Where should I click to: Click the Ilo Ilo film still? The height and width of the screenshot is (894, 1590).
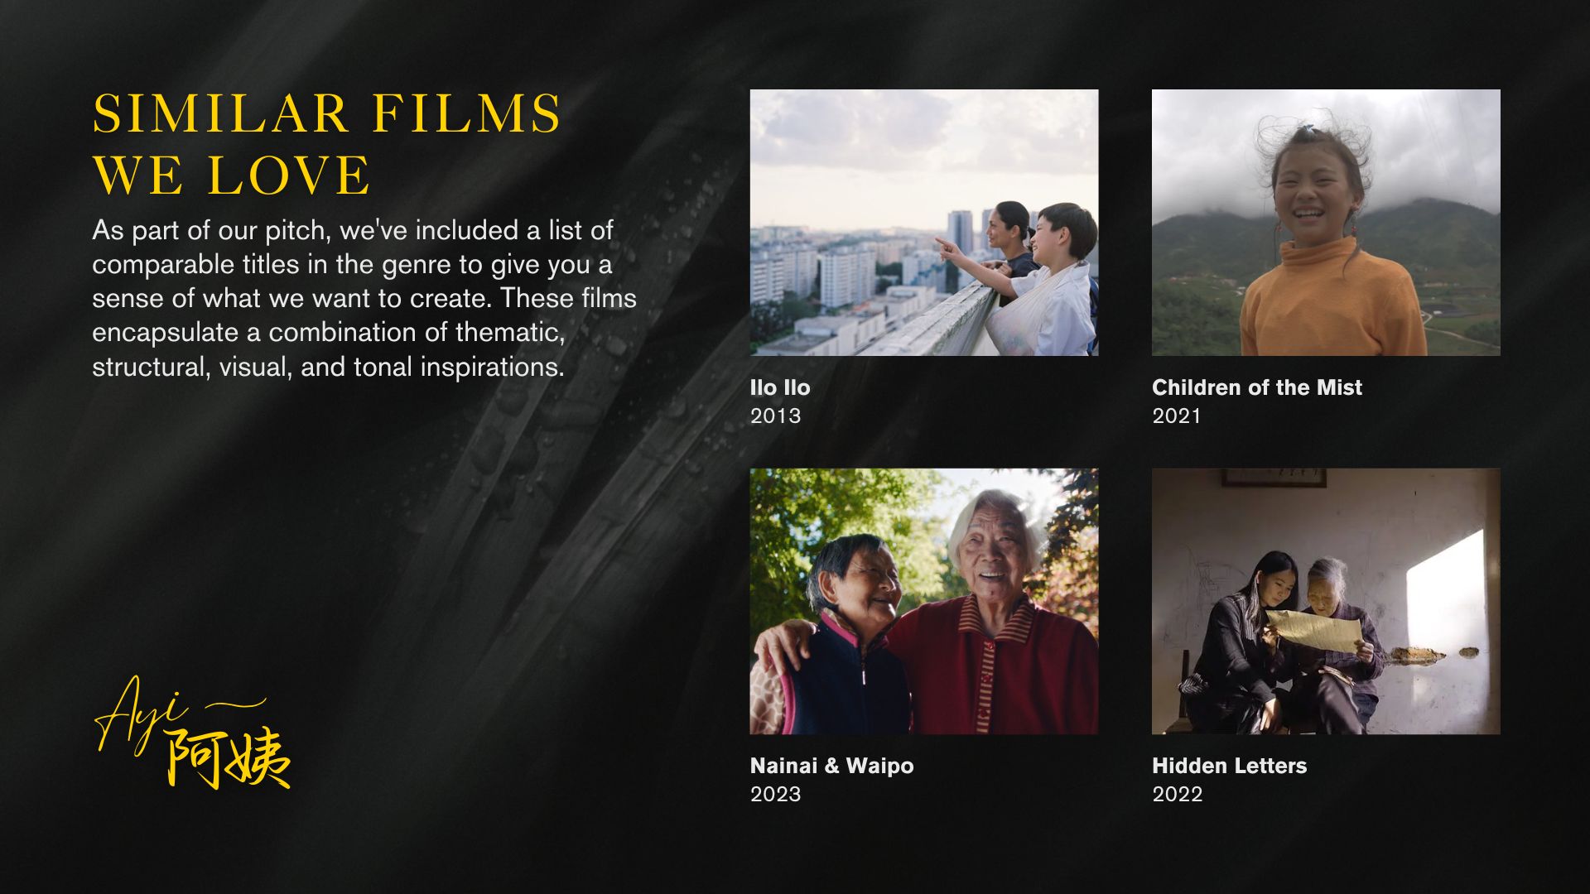tap(924, 223)
